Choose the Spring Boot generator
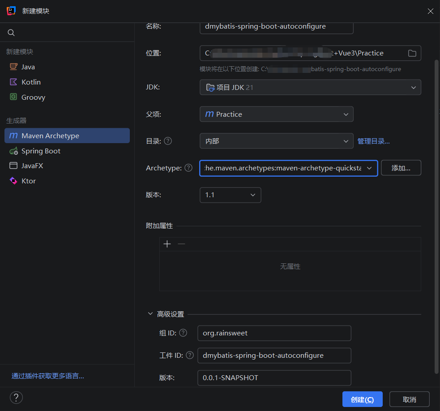Viewport: 440px width, 411px height. pos(67,151)
